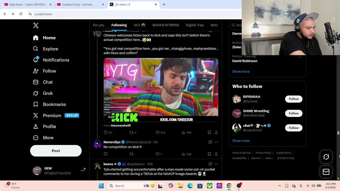The width and height of the screenshot is (340, 191).
Task: Click taskbar Search box
Action: [131, 186]
